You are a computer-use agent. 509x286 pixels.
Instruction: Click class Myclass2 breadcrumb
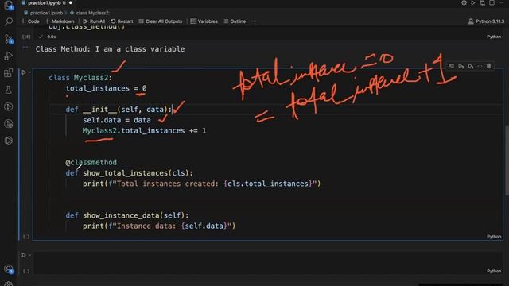coord(90,13)
